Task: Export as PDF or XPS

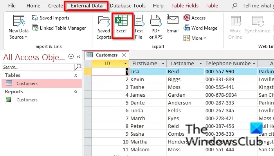Action: (156, 27)
